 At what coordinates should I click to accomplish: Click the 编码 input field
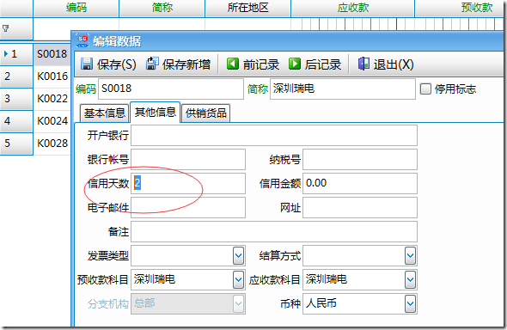(171, 89)
